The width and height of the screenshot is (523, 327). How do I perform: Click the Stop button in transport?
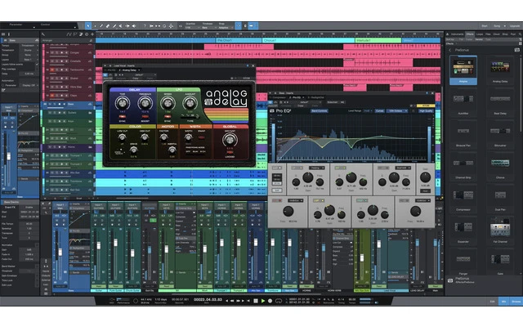click(x=256, y=301)
